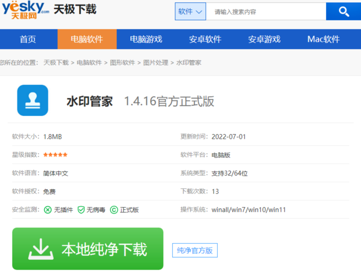The image size is (361, 271).
Task: Click the 支持32/64位 system type value
Action: (x=229, y=173)
